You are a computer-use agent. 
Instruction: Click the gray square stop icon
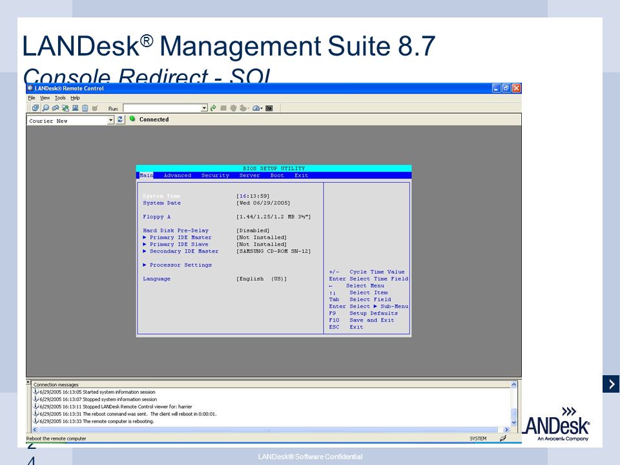223,108
